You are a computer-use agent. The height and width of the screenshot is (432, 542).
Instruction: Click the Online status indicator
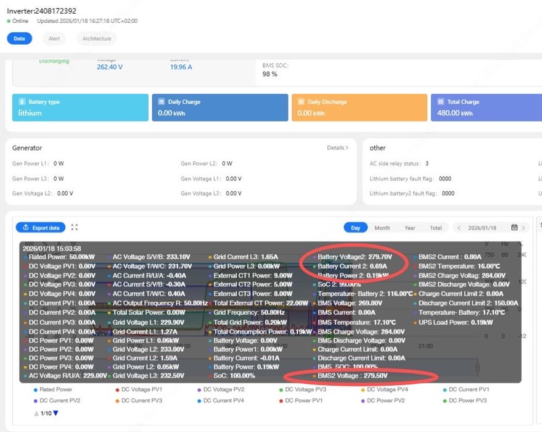(x=18, y=21)
